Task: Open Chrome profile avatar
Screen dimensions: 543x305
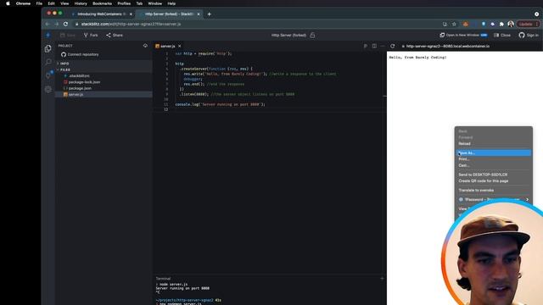Action: pos(511,25)
